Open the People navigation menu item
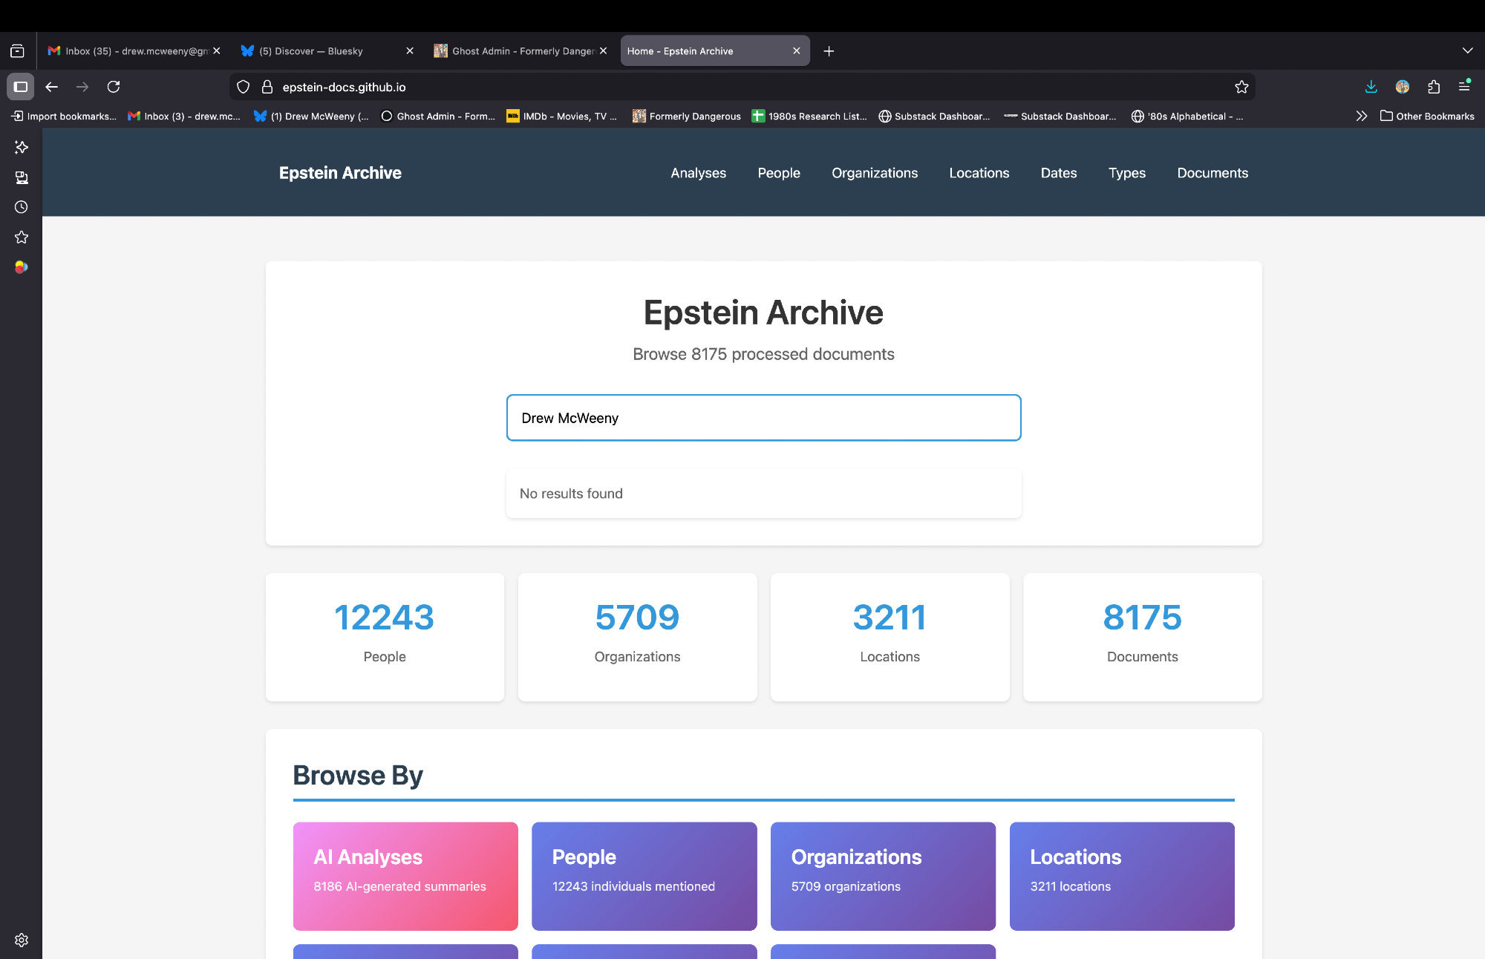1485x959 pixels. tap(779, 173)
